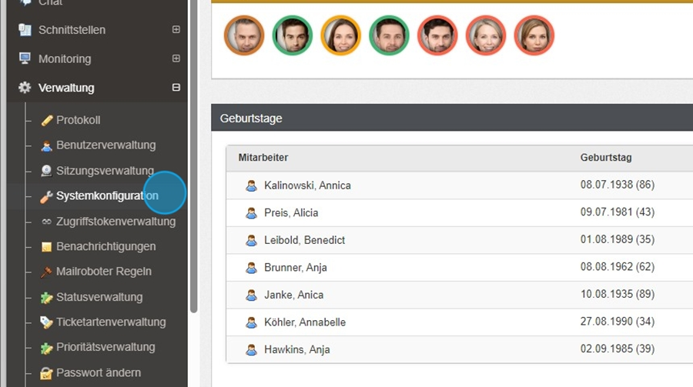Sort table by Geburtstag column header

[606, 158]
